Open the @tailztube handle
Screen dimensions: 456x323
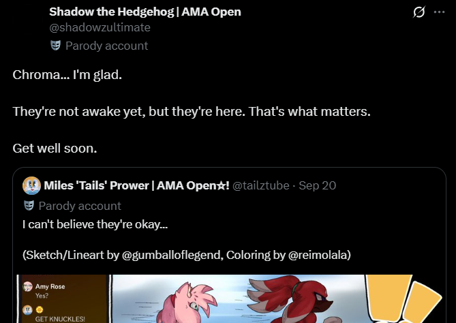(261, 185)
